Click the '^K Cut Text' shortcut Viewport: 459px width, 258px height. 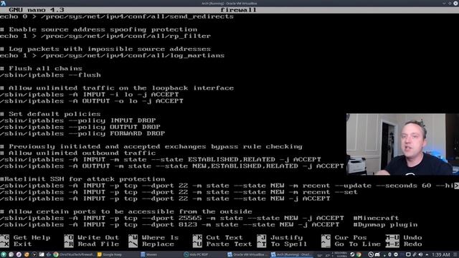tap(218, 237)
